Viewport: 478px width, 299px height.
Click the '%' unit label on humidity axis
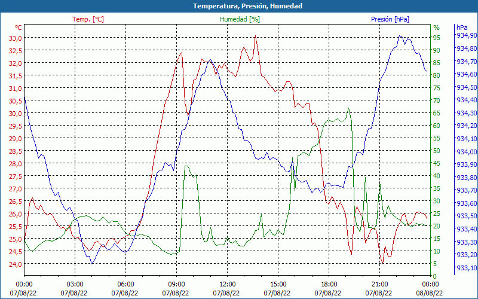point(437,28)
